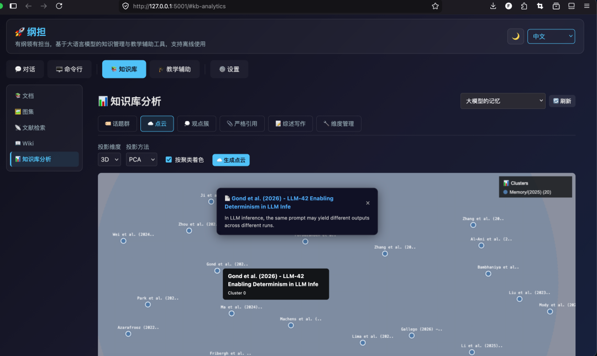Open Wiki in the sidebar

click(44, 143)
